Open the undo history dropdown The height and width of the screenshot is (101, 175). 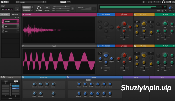click(156, 2)
